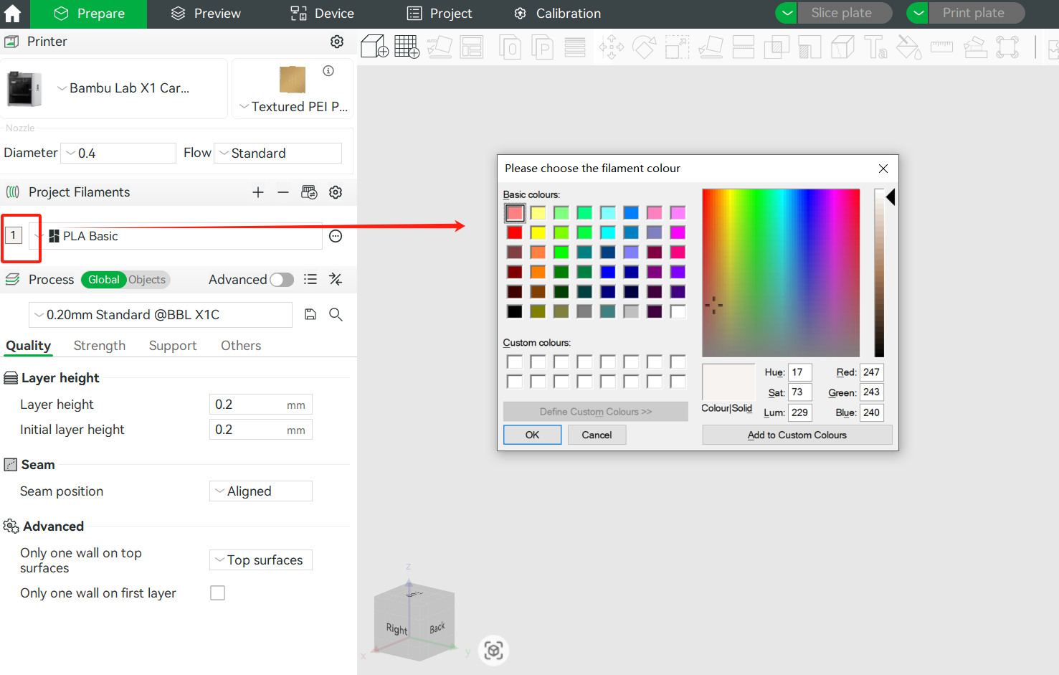Switch to the Strength tab
This screenshot has height=675, width=1059.
click(x=100, y=346)
